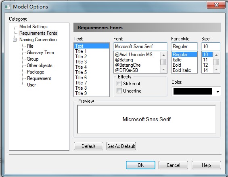The height and width of the screenshot is (177, 228).
Task: Click the black color swatch
Action: coord(193,91)
